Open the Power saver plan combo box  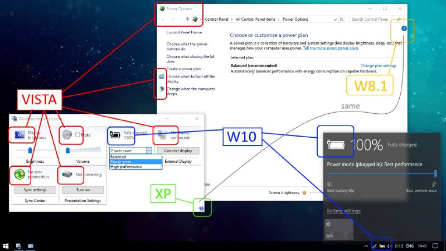[130, 151]
